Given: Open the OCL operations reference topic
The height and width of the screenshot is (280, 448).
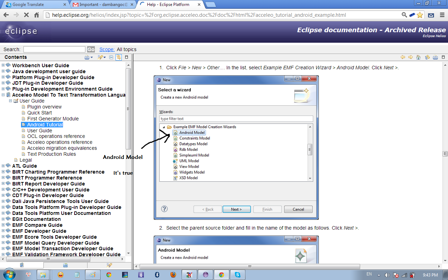Looking at the screenshot, I should [56, 136].
